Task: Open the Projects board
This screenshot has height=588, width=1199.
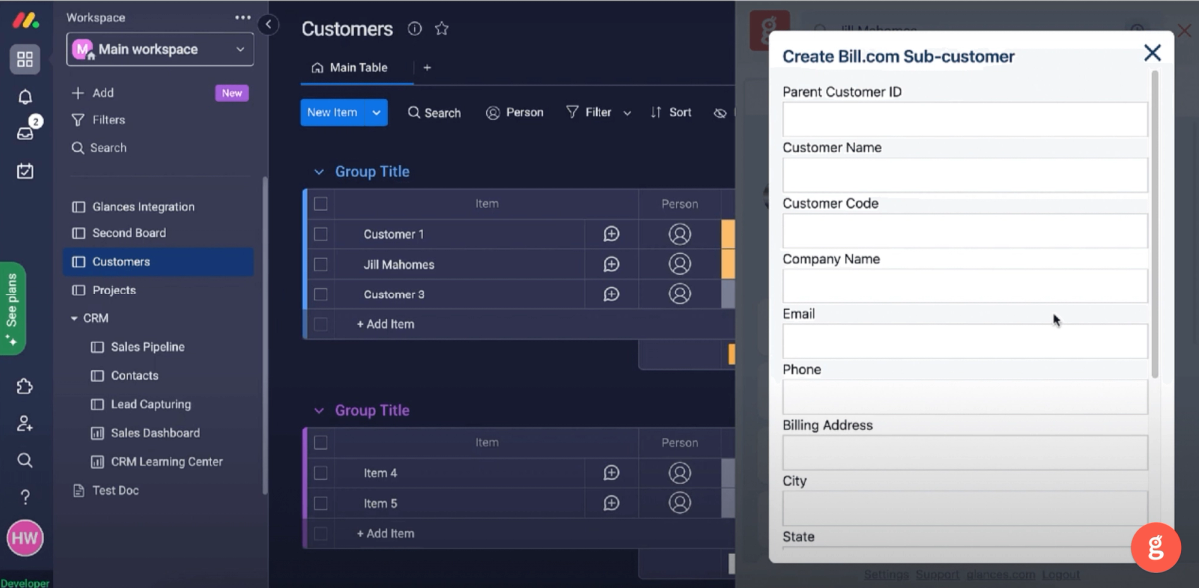Action: (104, 291)
